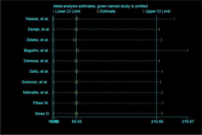Click the estimate circle for Zeleke, et al.

[x=74, y=40]
